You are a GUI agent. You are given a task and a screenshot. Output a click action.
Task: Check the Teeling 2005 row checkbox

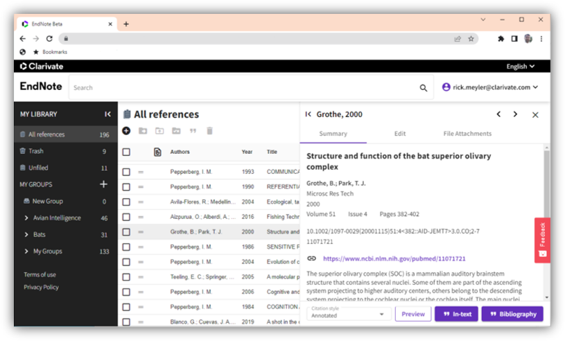pyautogui.click(x=126, y=277)
